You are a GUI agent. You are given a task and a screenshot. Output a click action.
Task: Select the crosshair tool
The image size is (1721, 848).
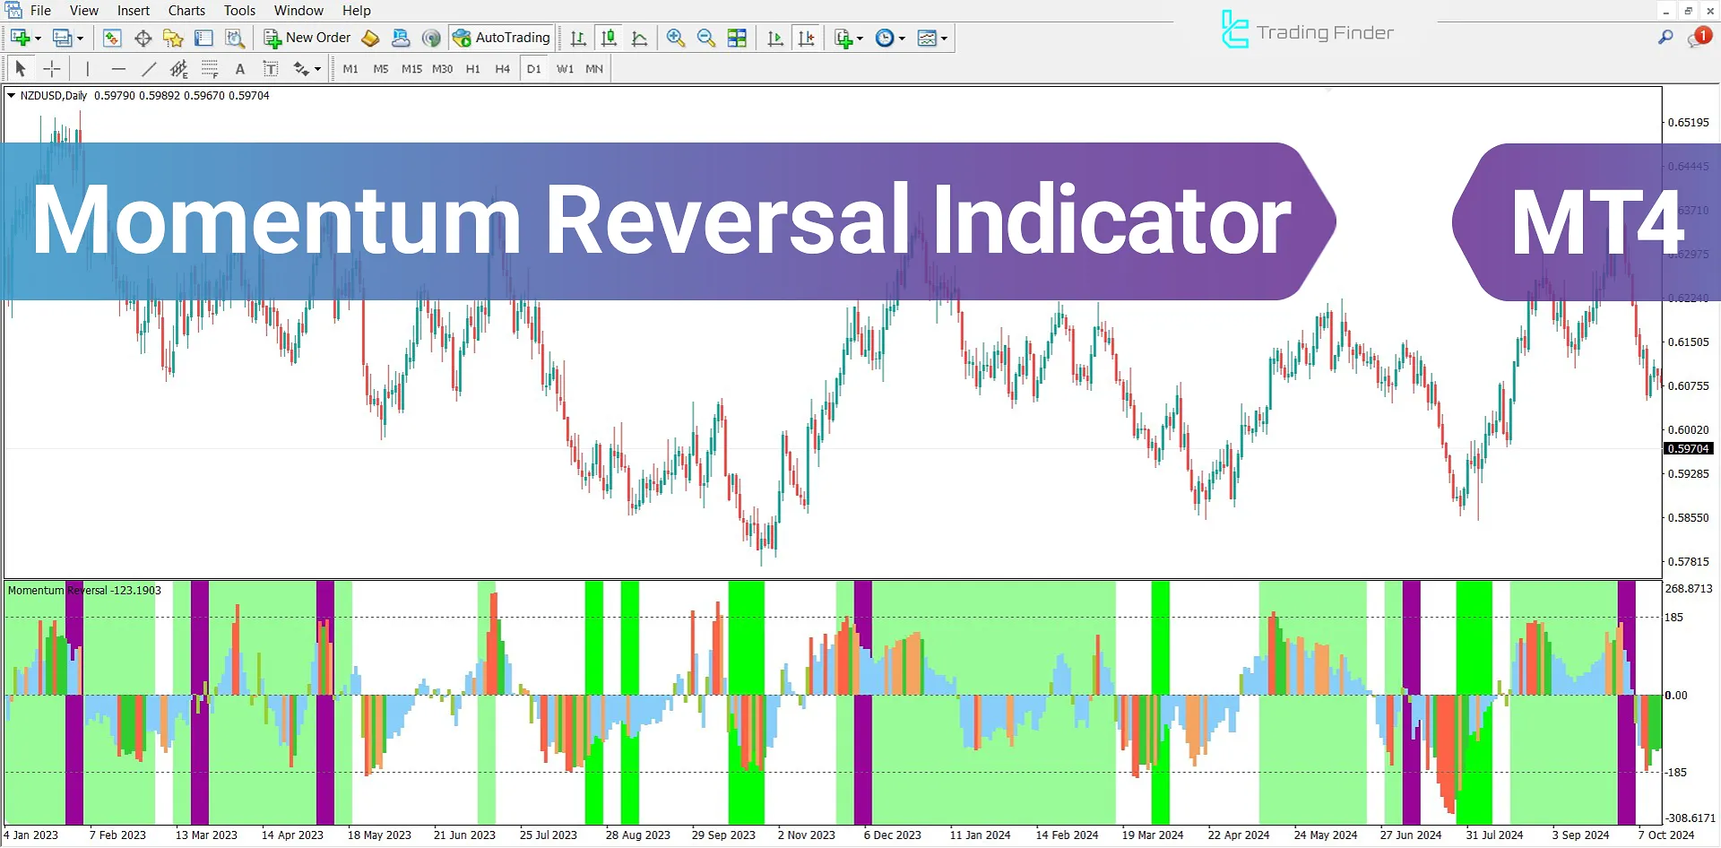coord(52,68)
